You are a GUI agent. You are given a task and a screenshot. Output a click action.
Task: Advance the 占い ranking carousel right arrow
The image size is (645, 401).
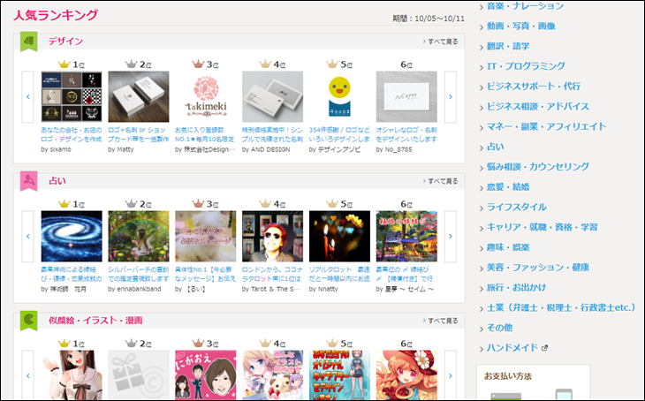coord(451,236)
